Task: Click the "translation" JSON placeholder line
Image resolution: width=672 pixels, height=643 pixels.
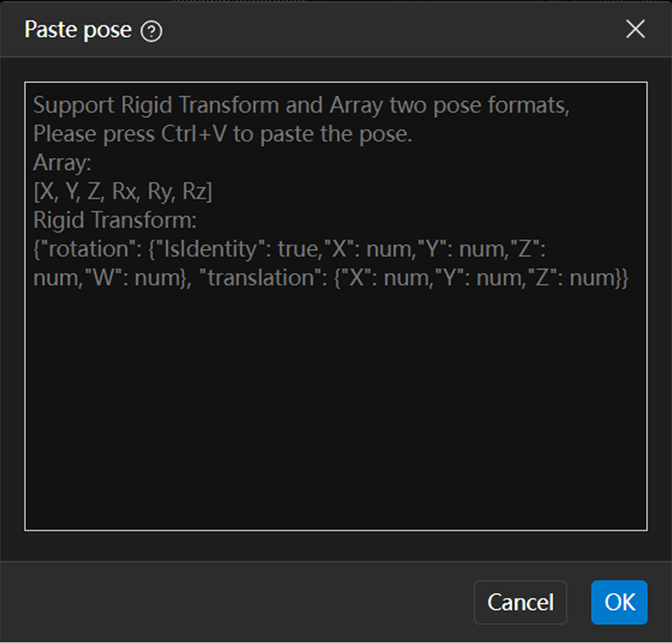Action: [x=330, y=278]
